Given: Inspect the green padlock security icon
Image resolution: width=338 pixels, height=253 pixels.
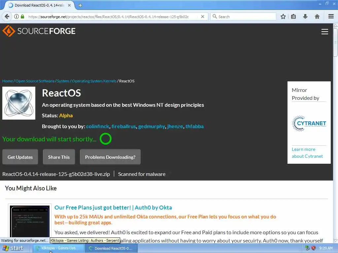Looking at the screenshot, I should (22, 16).
